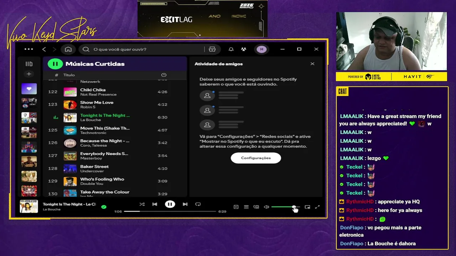Open the notifications bell
The width and height of the screenshot is (456, 256).
[x=231, y=49]
